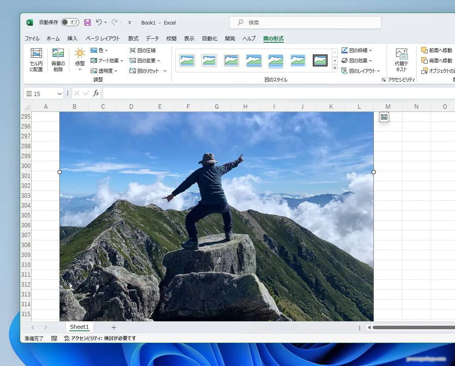Click the picture-in-cell floating icon
455x366 pixels.
[384, 117]
